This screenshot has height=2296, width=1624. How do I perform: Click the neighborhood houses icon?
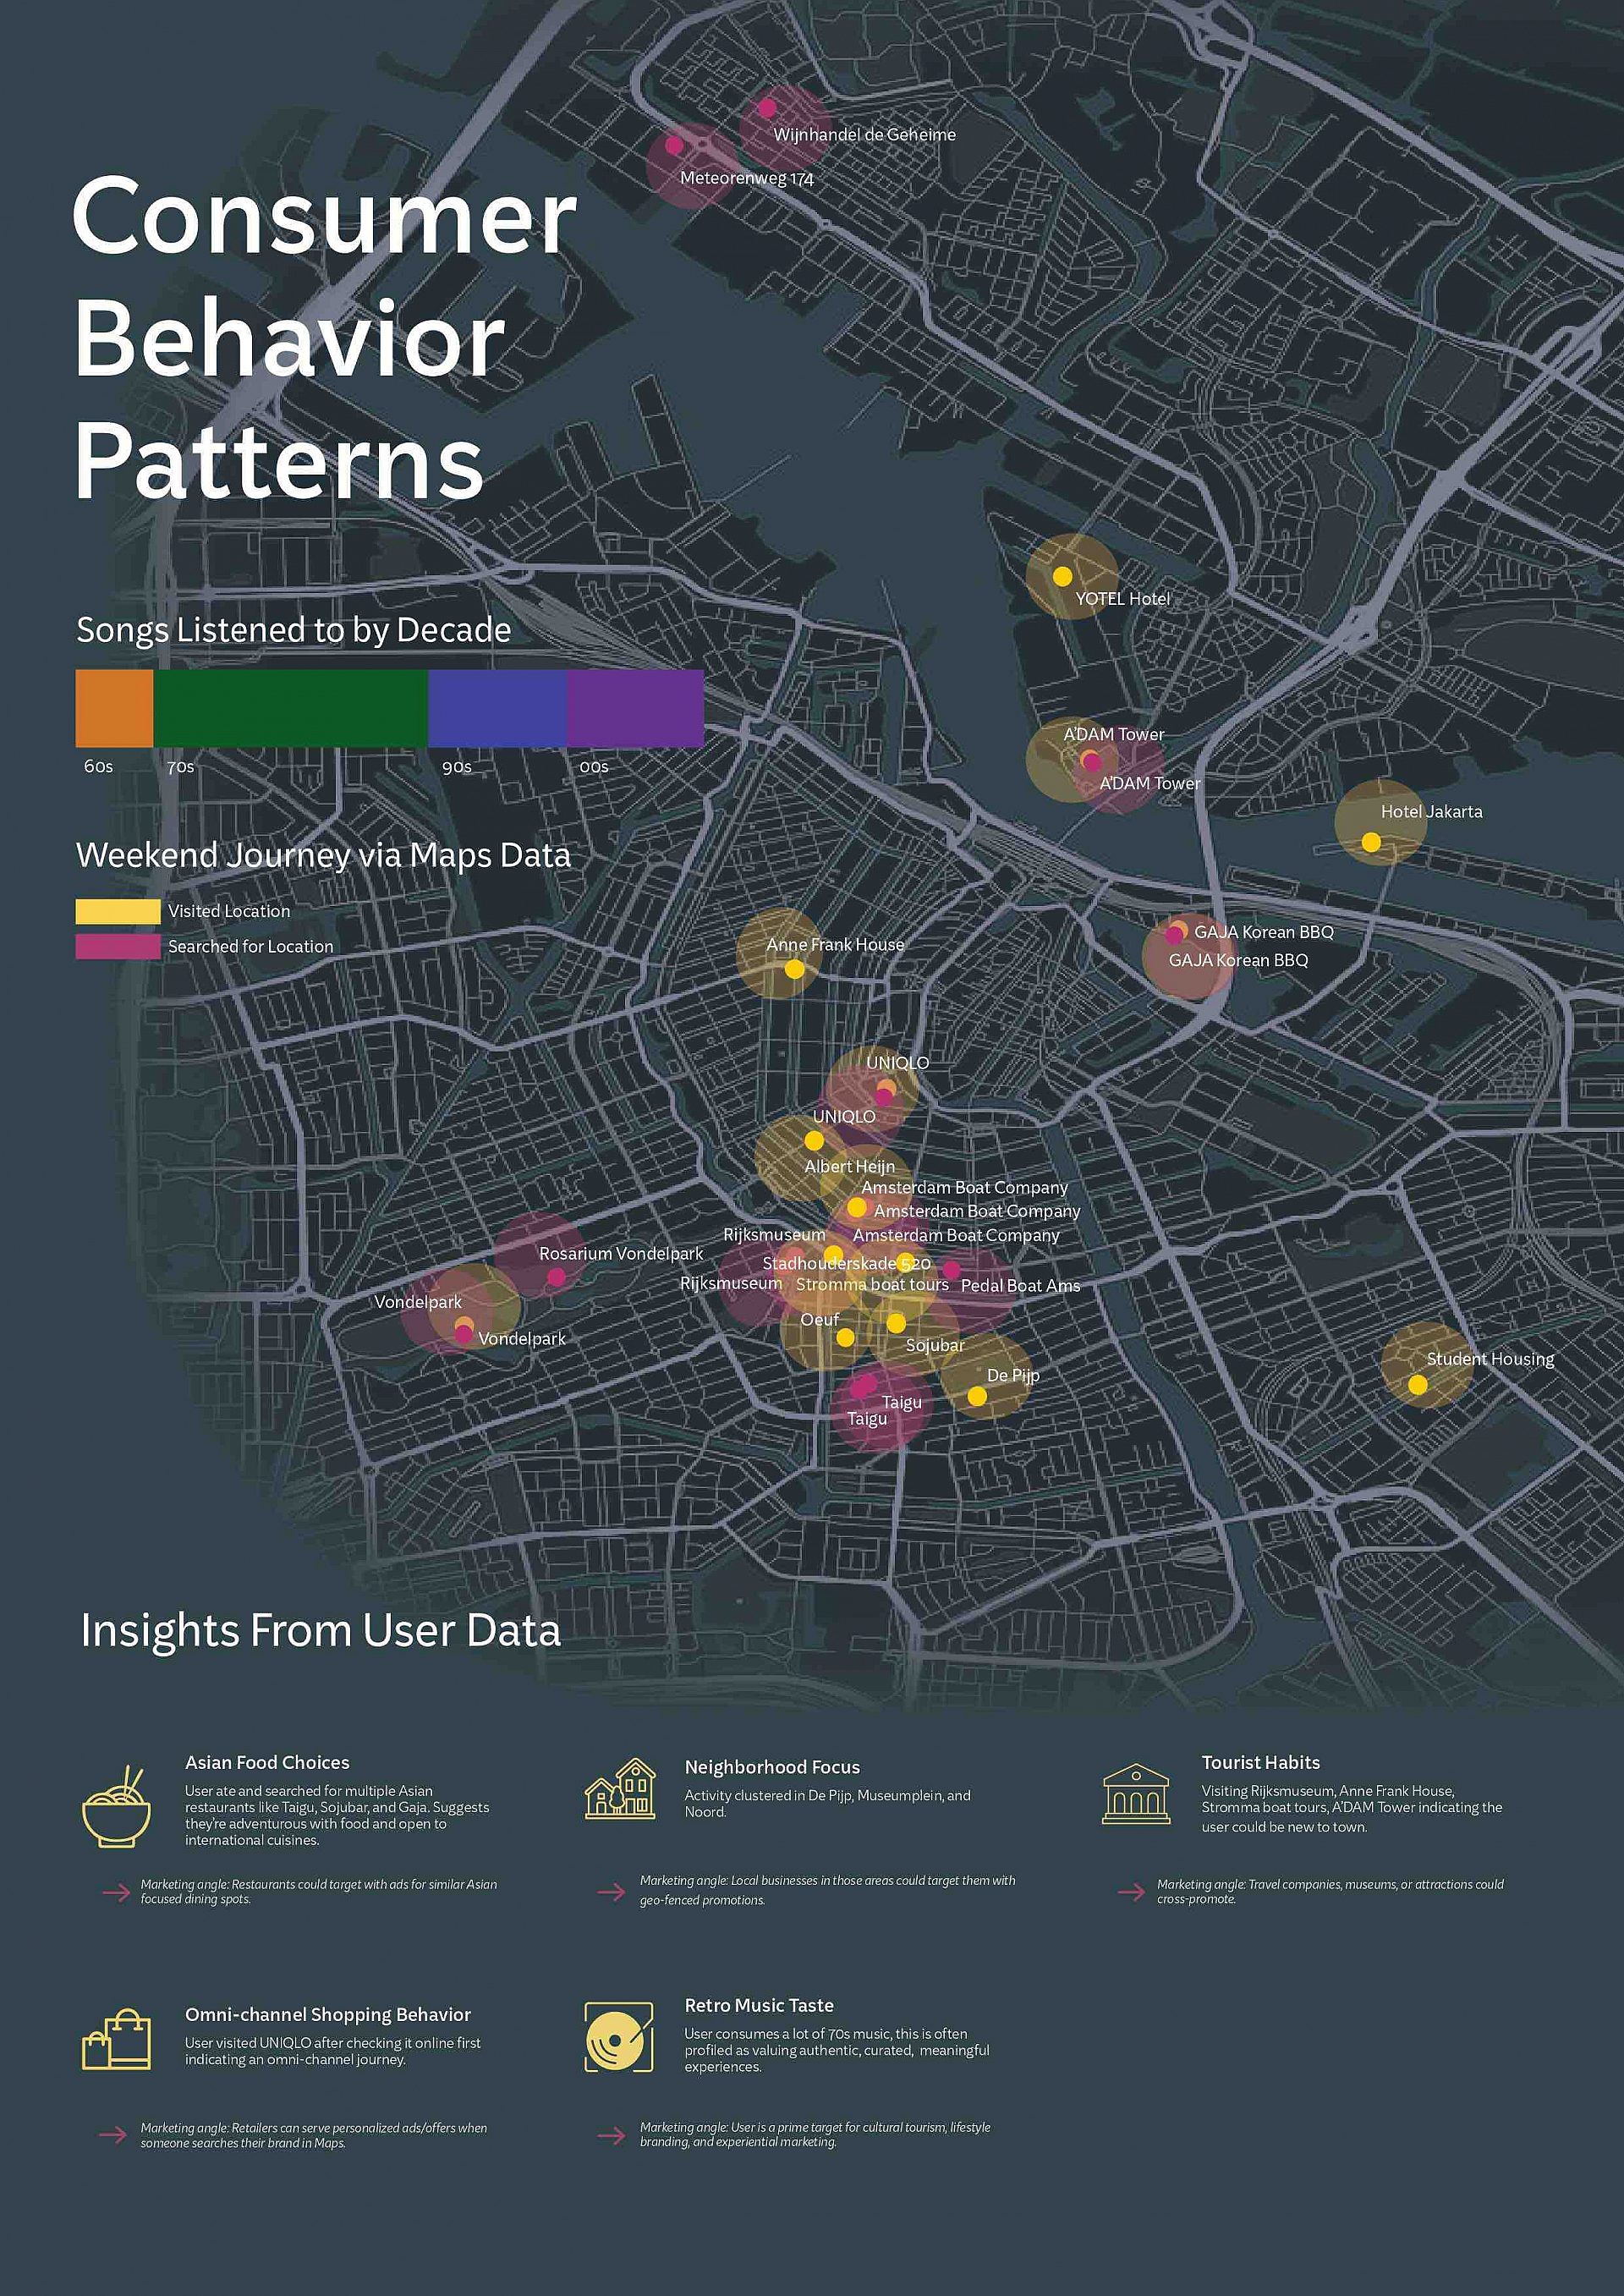click(620, 1789)
